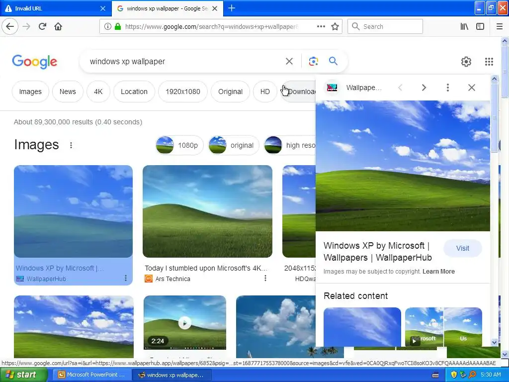Viewport: 509px width, 382px height.
Task: Open options for WallpaperHub result
Action: [x=125, y=278]
